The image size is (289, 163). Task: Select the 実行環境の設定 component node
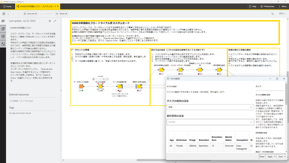tap(219, 70)
